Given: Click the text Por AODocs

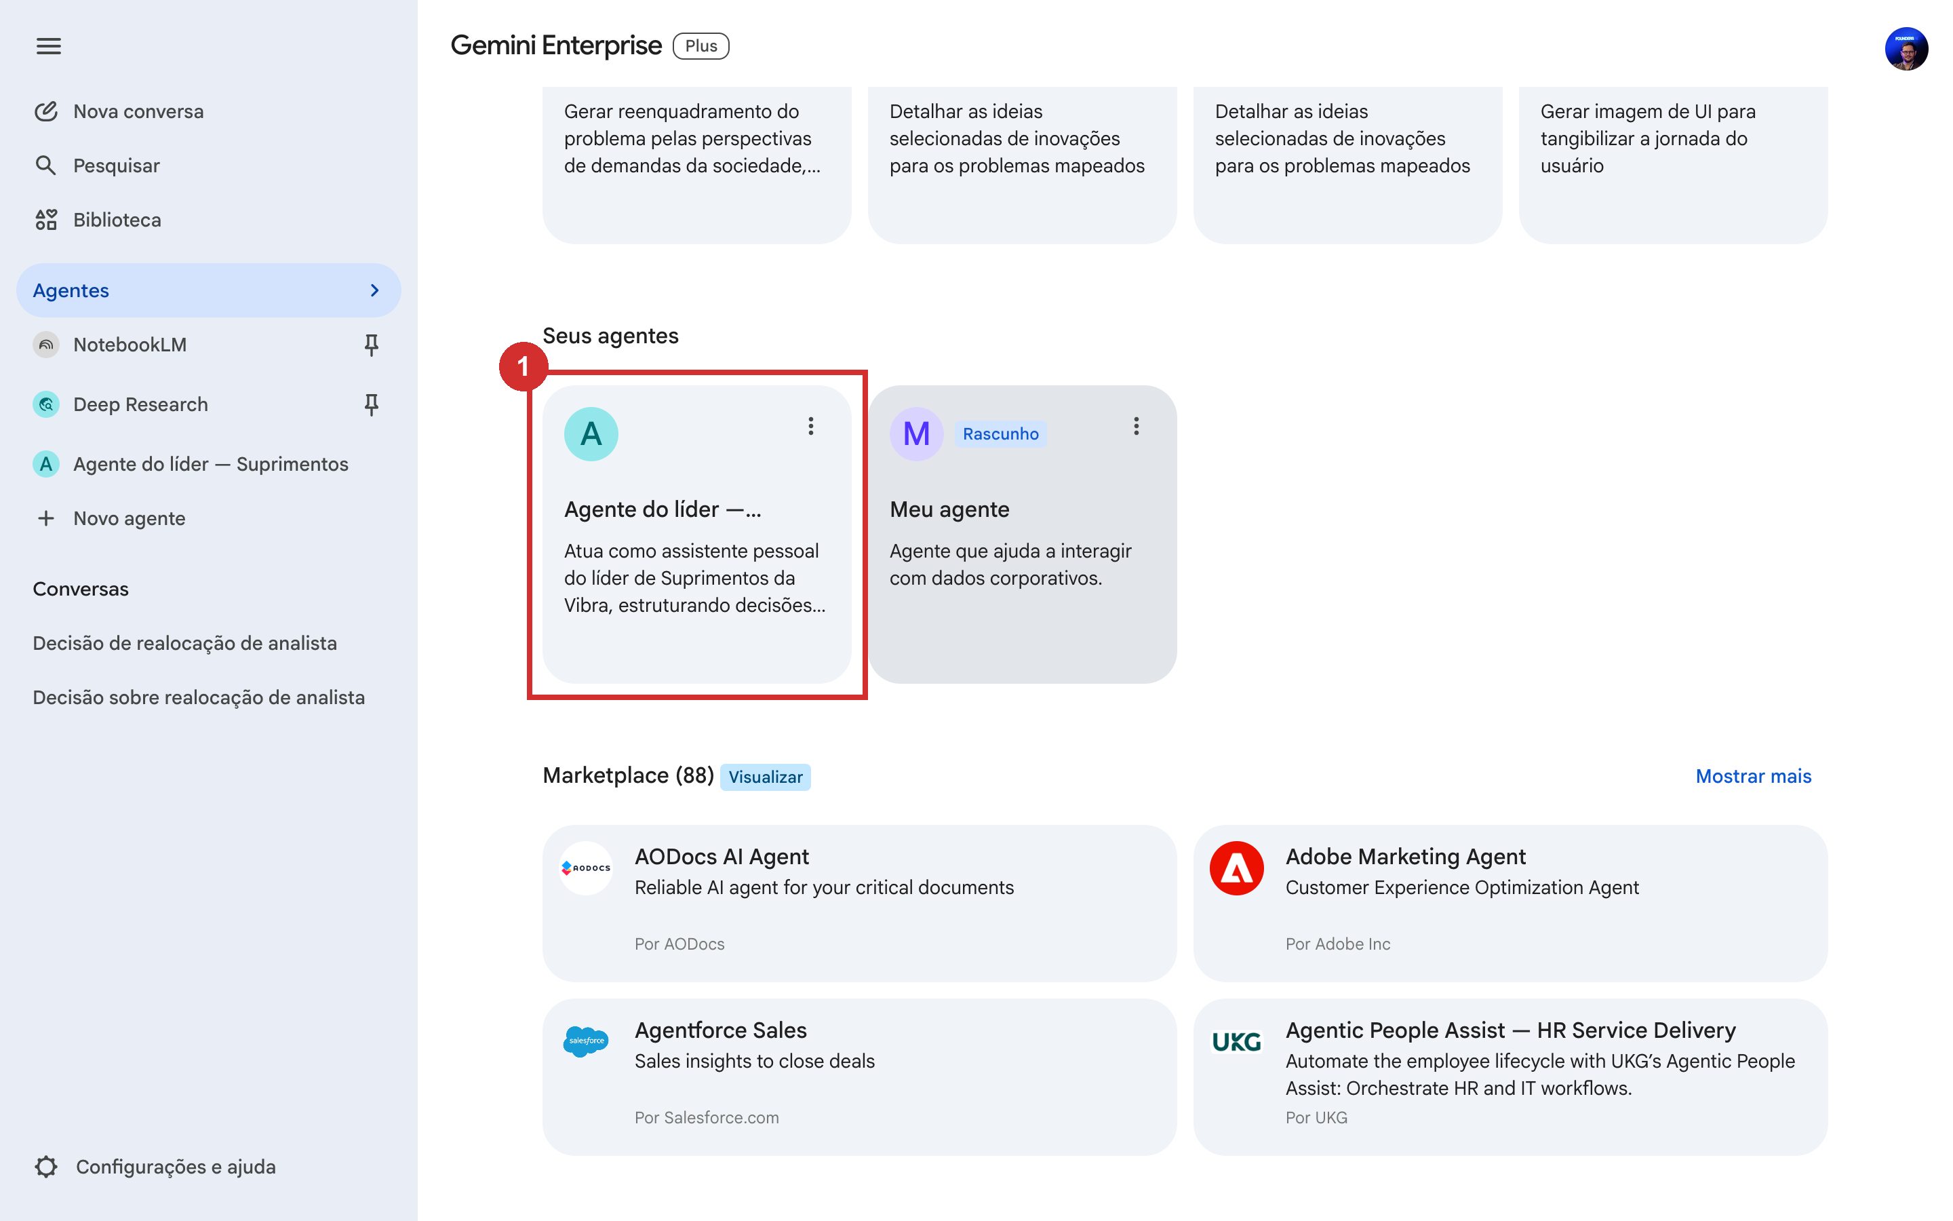Looking at the screenshot, I should (679, 944).
